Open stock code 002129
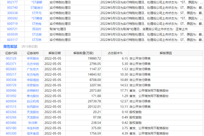204x136 pixels. coord(11,58)
